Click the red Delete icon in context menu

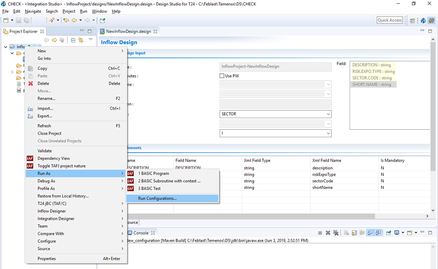[30, 84]
